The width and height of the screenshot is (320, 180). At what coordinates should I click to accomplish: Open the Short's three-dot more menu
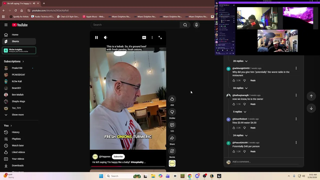pyautogui.click(x=152, y=37)
